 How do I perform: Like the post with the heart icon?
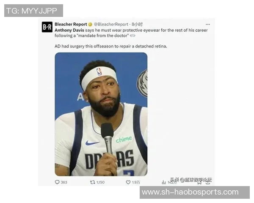pos(128,182)
